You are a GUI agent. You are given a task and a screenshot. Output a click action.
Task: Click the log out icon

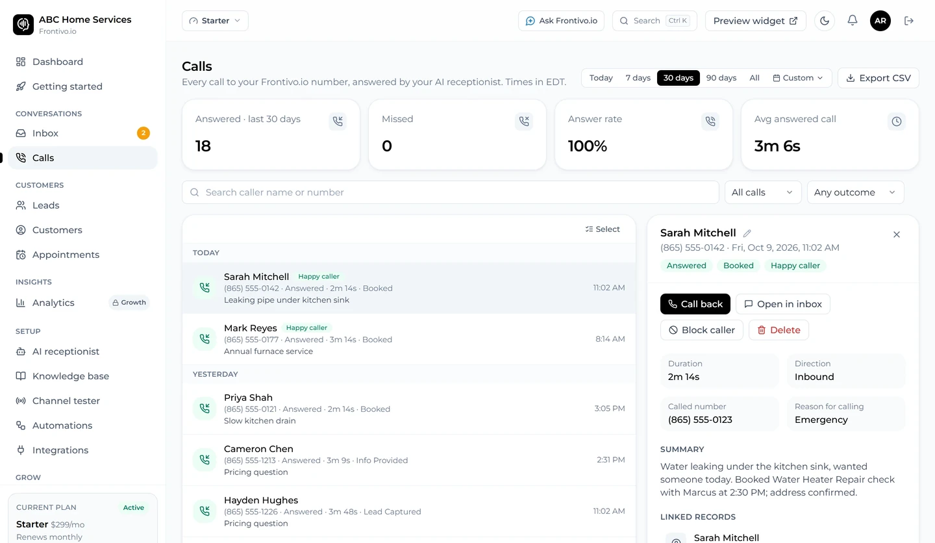tap(909, 21)
